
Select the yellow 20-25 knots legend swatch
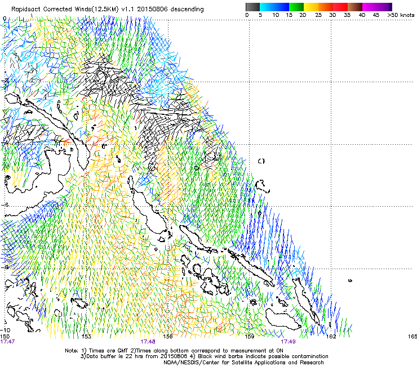(x=311, y=7)
